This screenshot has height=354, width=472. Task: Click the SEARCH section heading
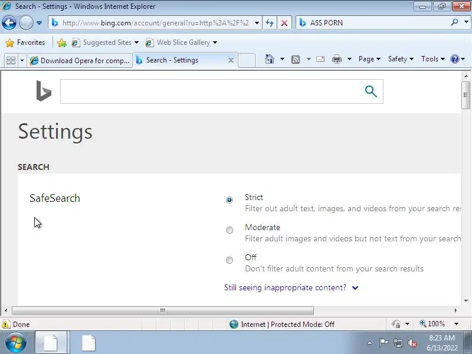click(x=34, y=167)
